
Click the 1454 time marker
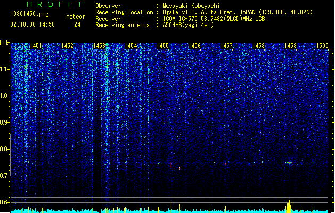[x=131, y=46]
